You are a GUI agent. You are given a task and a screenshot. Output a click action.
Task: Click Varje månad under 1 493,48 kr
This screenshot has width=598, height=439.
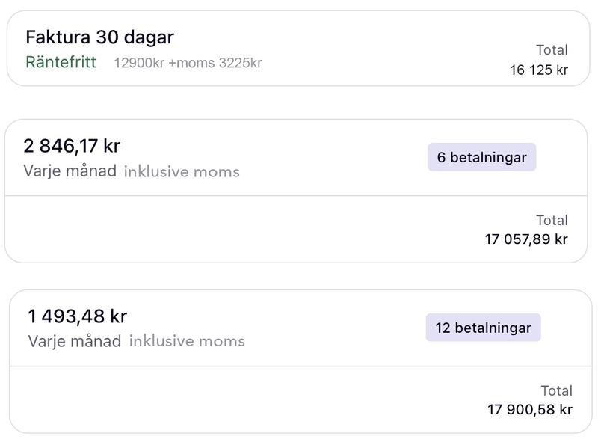click(x=74, y=341)
